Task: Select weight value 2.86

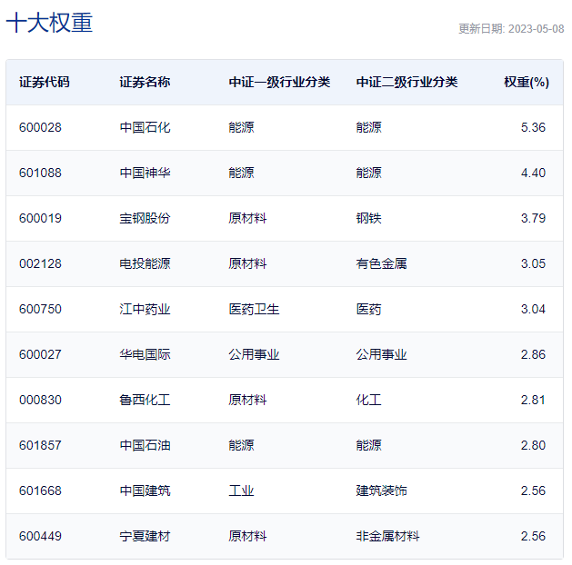Action: (x=533, y=354)
